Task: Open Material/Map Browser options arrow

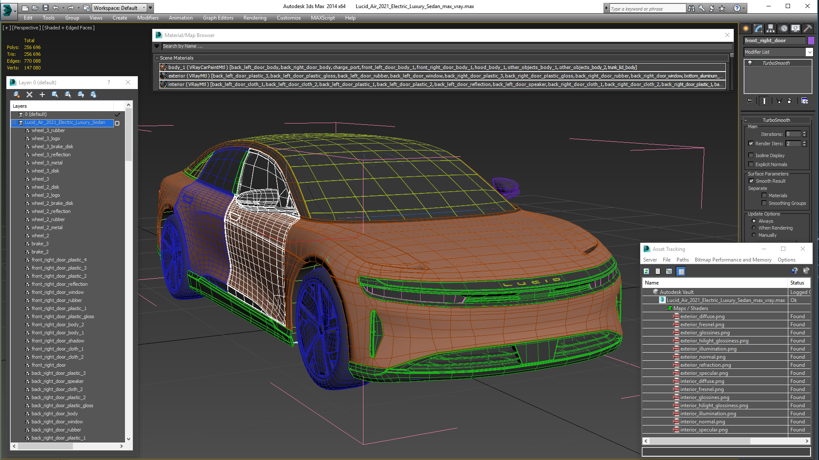Action: pos(157,46)
